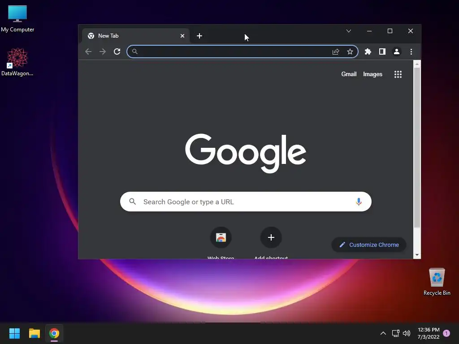Viewport: 459px width, 344px height.
Task: Open the Chrome profile avatar menu
Action: tap(397, 52)
